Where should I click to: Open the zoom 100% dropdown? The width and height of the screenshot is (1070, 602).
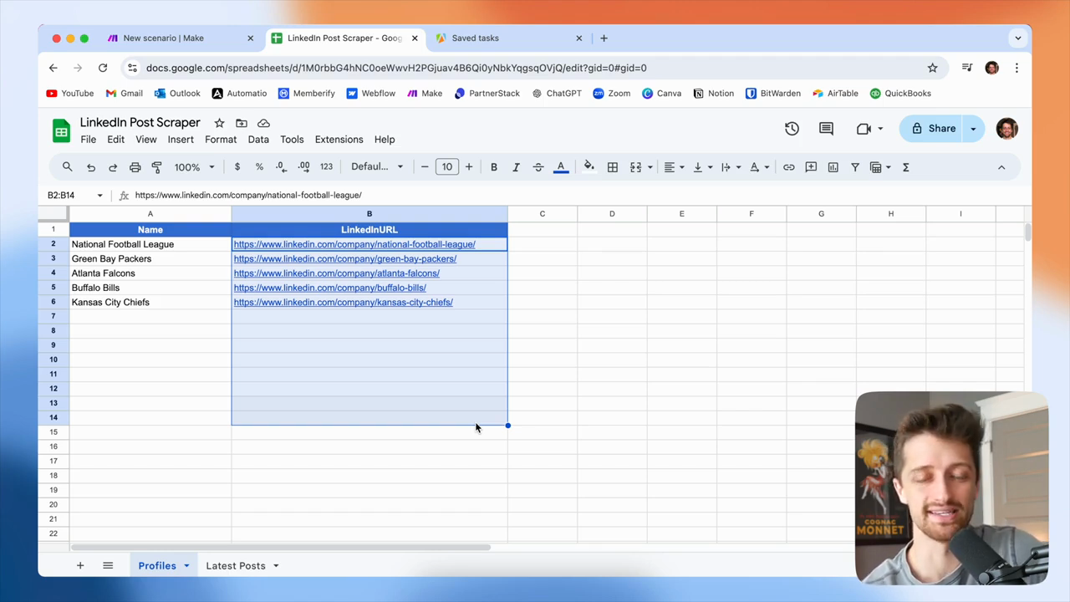pos(194,167)
